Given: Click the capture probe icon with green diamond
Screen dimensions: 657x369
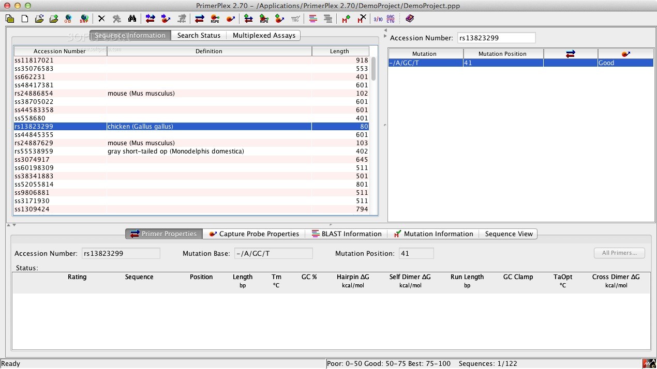Looking at the screenshot, I should (x=280, y=19).
